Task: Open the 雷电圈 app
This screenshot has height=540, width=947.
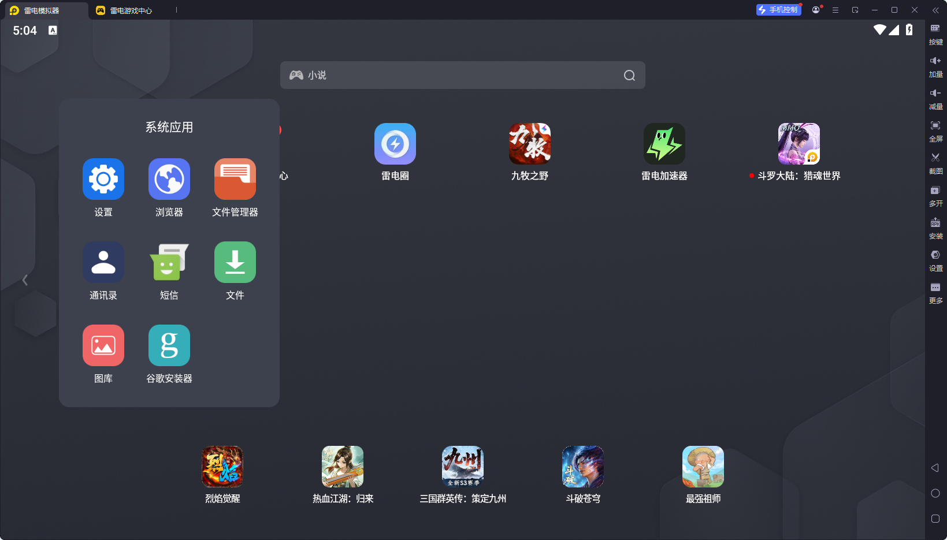Action: [395, 144]
